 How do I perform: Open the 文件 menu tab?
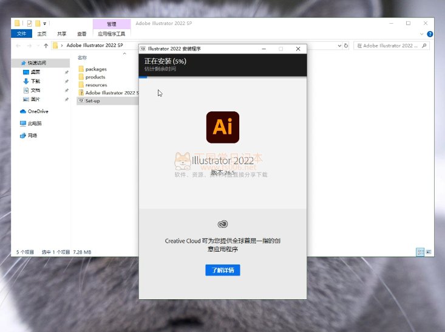(x=22, y=34)
